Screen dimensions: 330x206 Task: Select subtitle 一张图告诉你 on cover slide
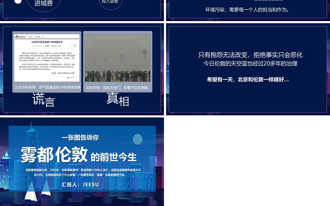click(80, 138)
